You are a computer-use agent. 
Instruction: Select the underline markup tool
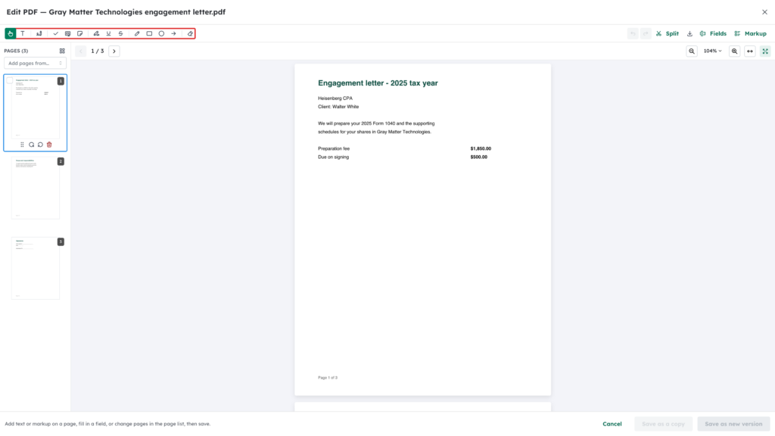109,33
